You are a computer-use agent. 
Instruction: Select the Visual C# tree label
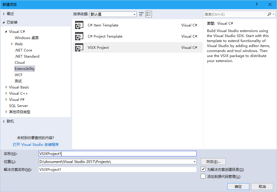[x=17, y=31]
